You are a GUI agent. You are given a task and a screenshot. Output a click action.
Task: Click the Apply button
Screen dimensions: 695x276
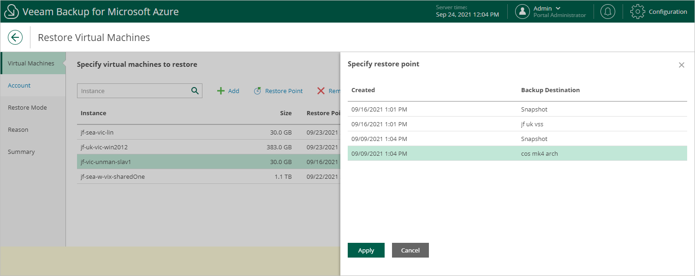[366, 250]
